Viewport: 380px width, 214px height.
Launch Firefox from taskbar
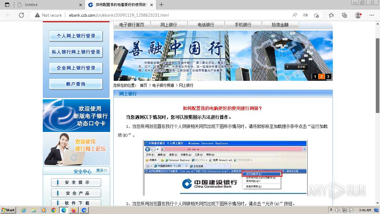(74, 210)
